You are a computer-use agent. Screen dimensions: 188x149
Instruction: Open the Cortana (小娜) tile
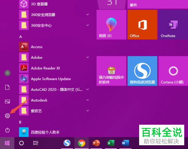click(x=173, y=71)
